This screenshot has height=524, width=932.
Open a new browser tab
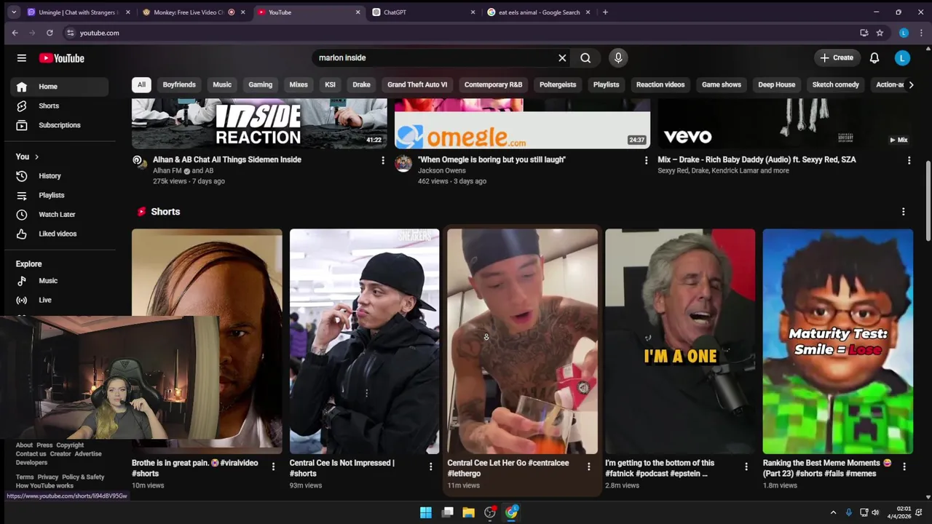tap(605, 12)
